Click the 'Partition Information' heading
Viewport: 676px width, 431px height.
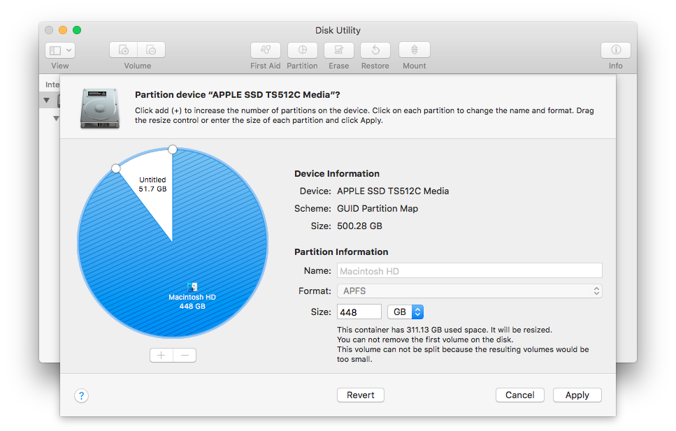[341, 251]
